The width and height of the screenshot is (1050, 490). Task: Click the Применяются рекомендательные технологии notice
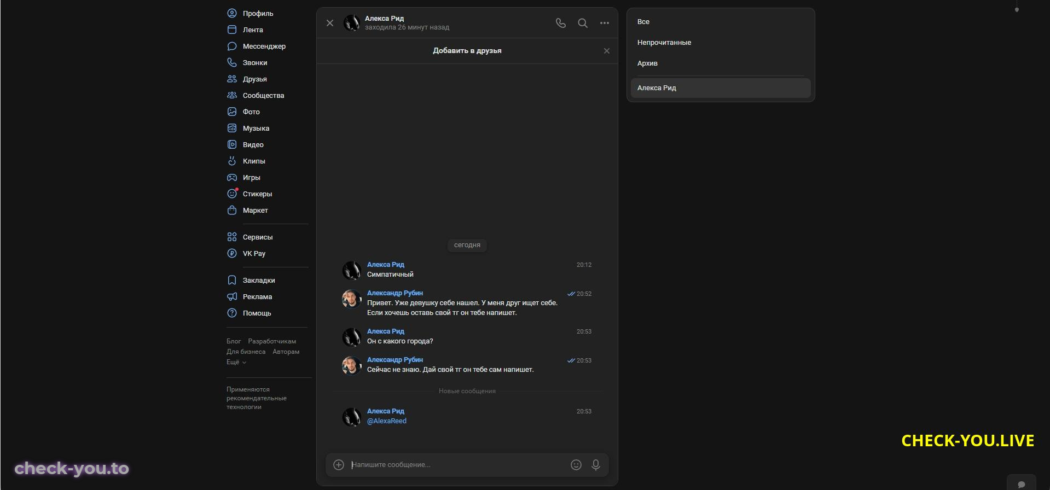(257, 398)
